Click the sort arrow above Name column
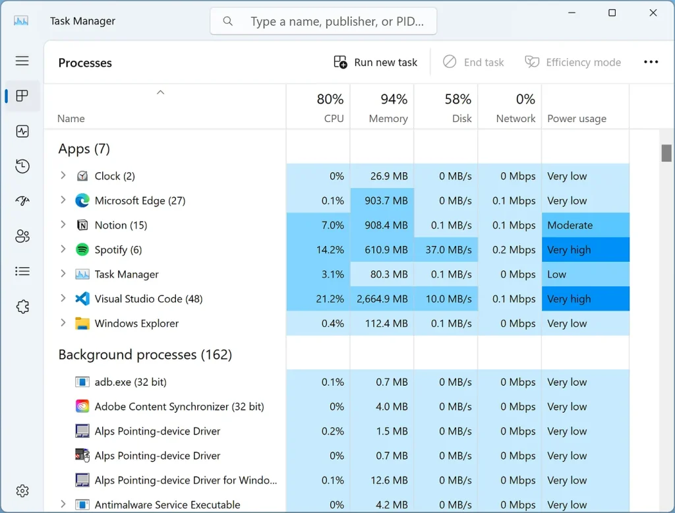This screenshot has width=675, height=513. point(161,92)
